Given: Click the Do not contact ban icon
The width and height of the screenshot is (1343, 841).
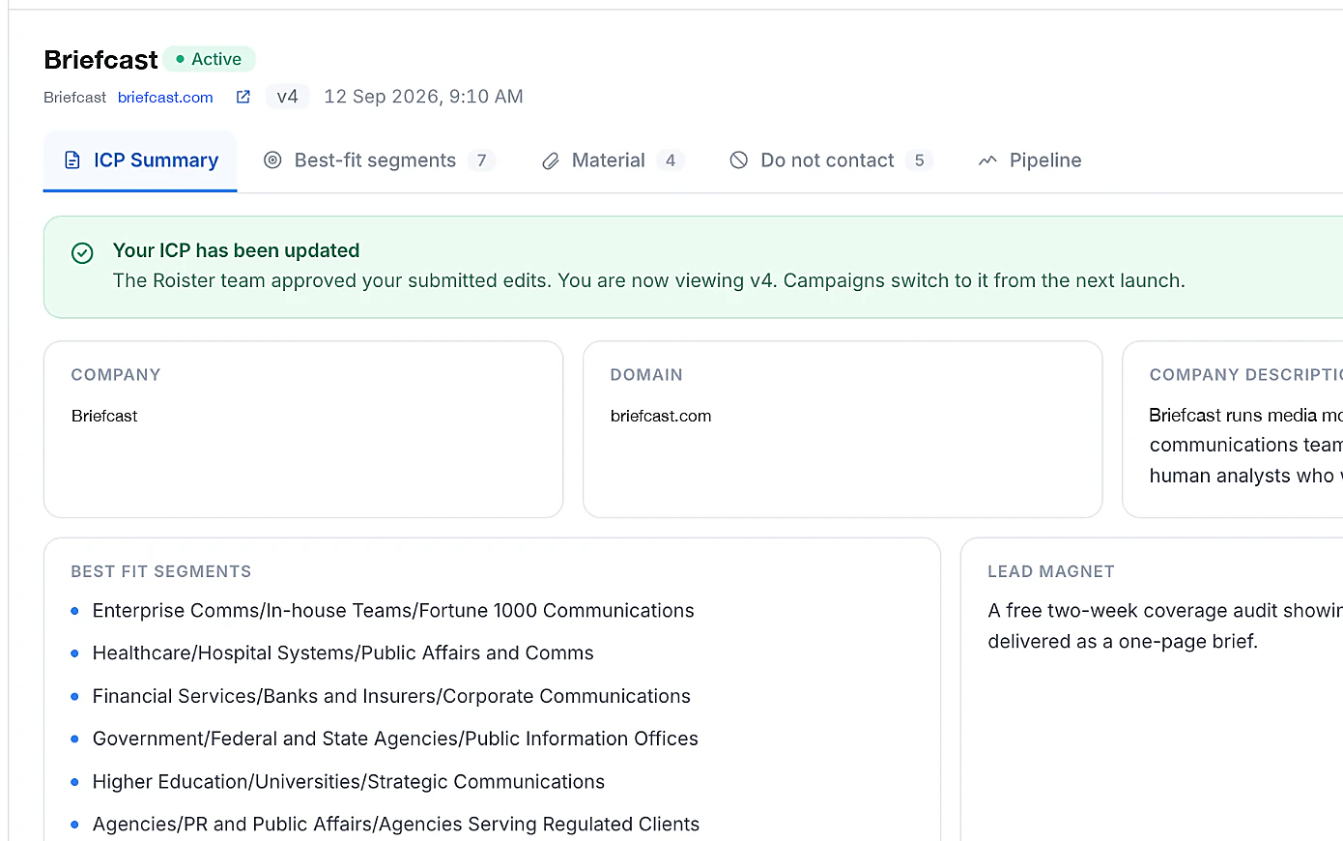Looking at the screenshot, I should (739, 160).
